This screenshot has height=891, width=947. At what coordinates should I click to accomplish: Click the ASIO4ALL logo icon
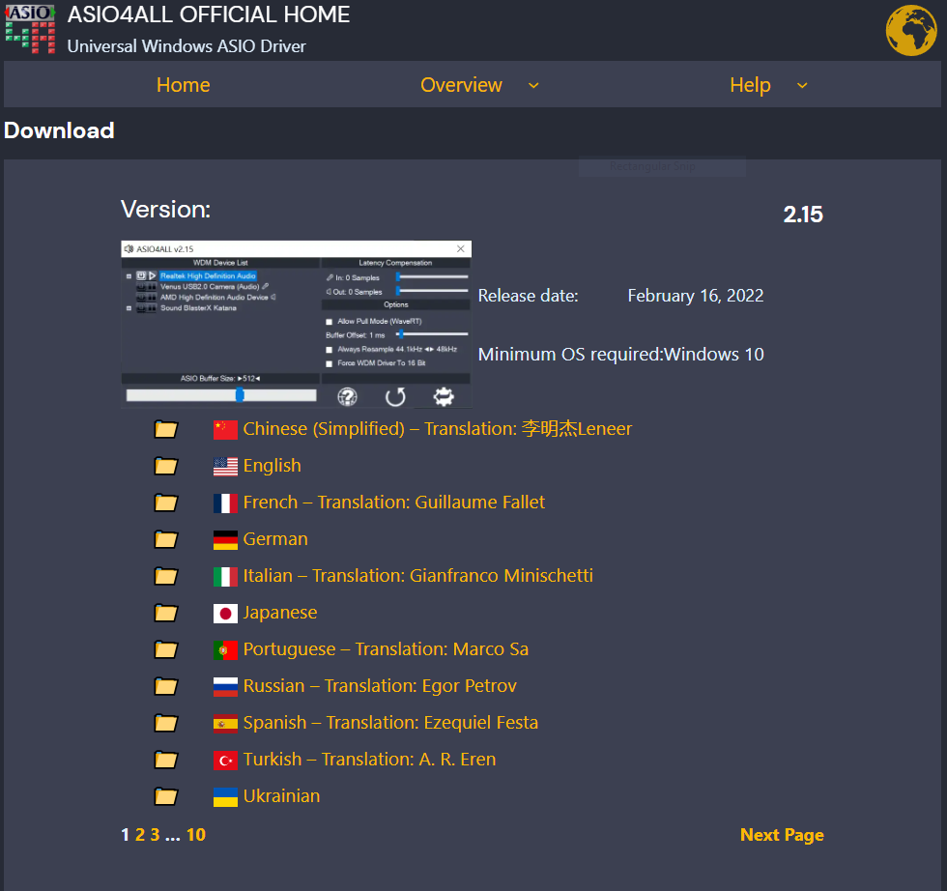[x=30, y=28]
